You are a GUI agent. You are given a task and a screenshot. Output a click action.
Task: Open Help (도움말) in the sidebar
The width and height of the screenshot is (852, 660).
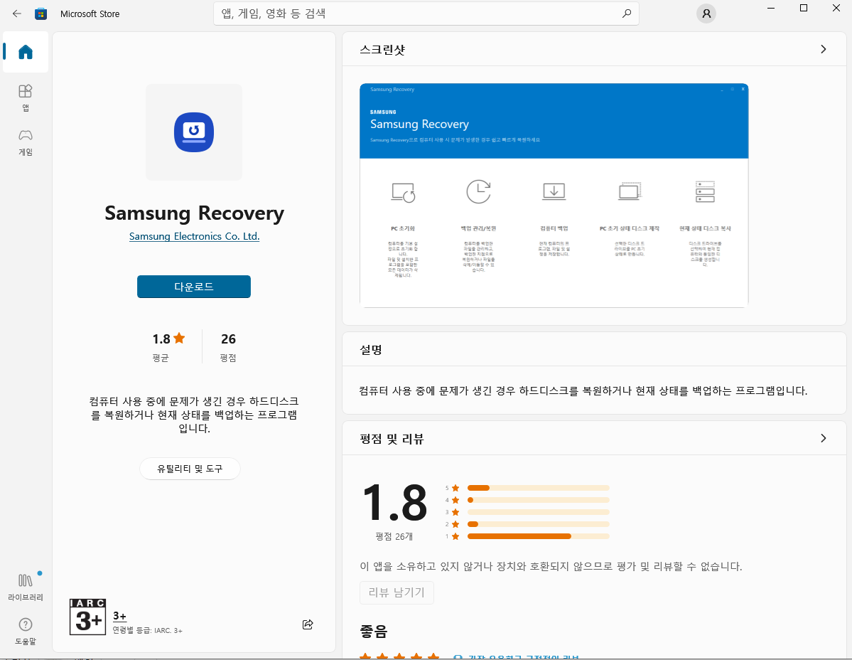(x=26, y=631)
